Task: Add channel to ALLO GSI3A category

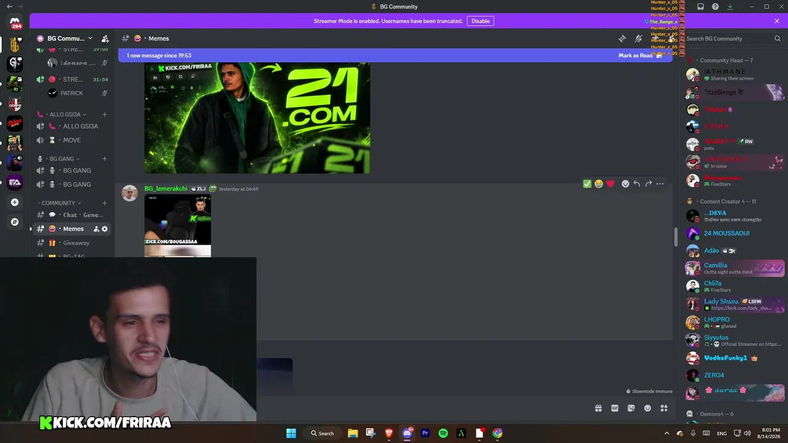Action: 105,114
